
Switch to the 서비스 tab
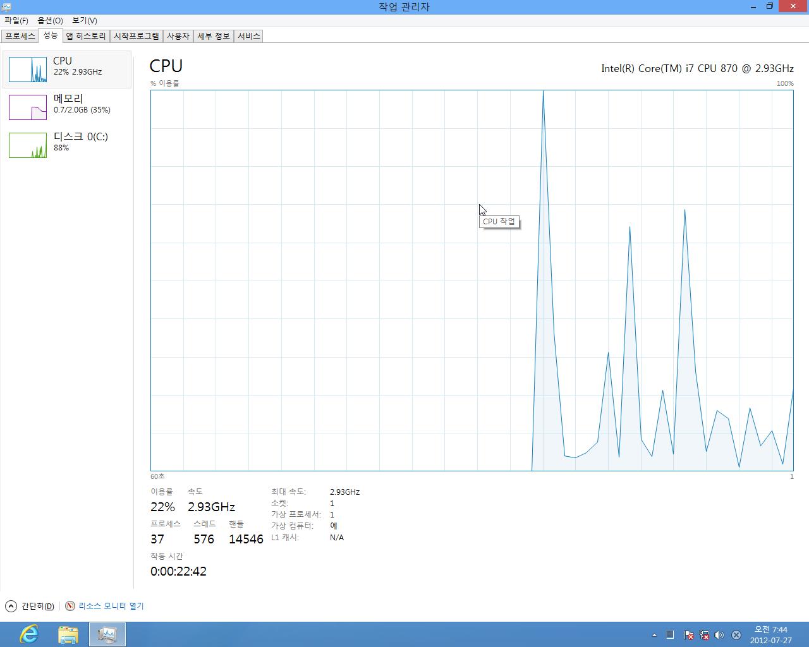[x=248, y=36]
